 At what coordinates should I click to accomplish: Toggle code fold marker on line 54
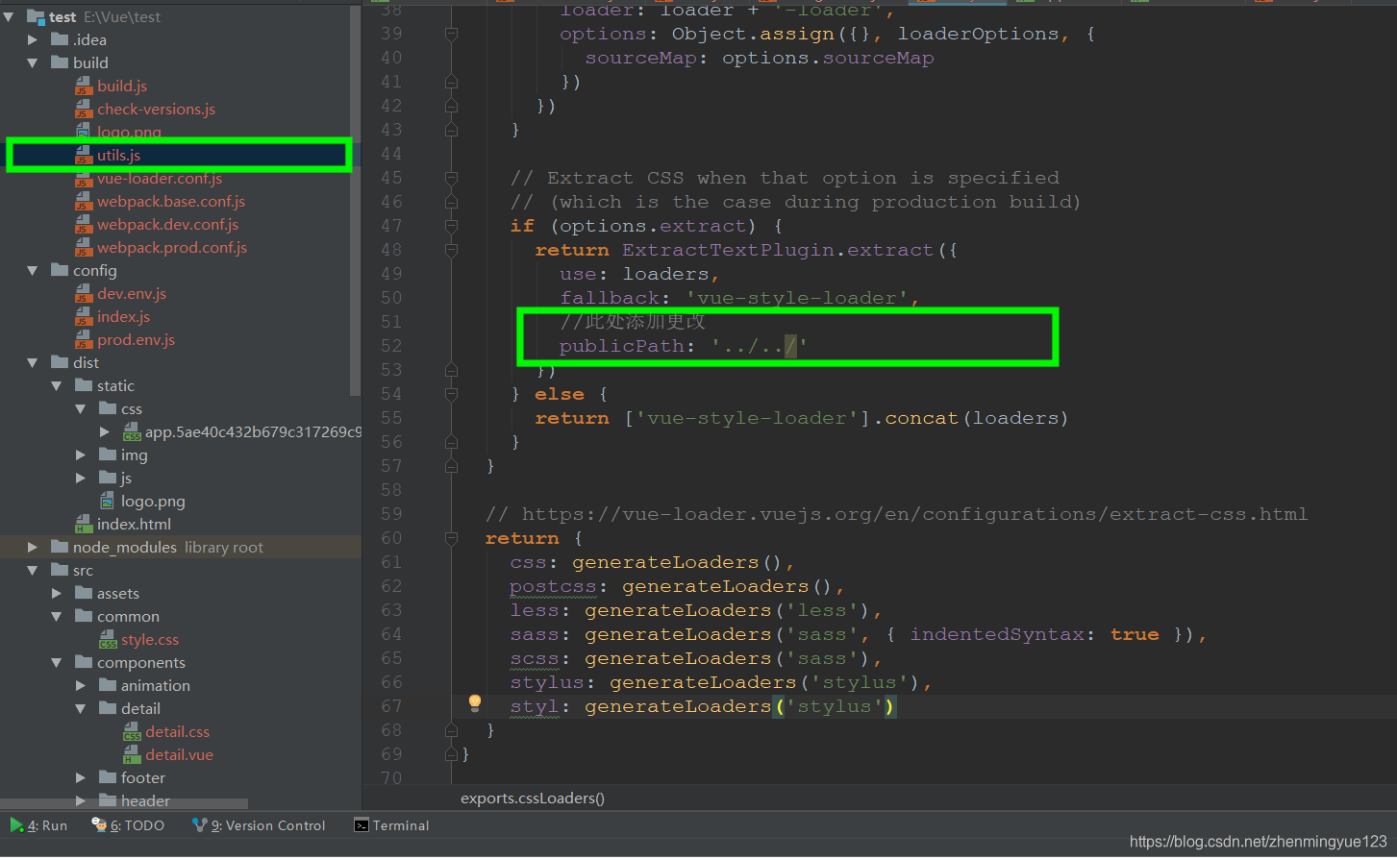(x=451, y=394)
